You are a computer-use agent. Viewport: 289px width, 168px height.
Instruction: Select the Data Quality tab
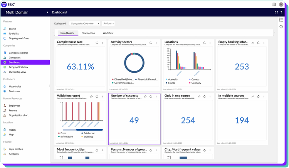point(67,33)
